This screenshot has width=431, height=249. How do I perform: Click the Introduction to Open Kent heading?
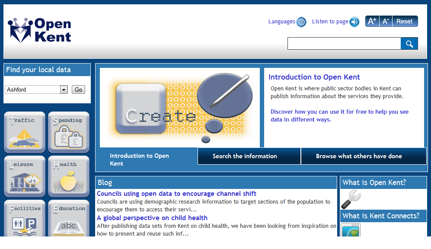tap(314, 77)
